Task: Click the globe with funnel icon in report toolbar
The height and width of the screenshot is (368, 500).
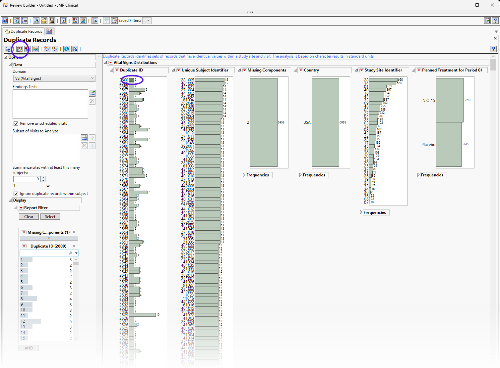Action: pos(67,49)
